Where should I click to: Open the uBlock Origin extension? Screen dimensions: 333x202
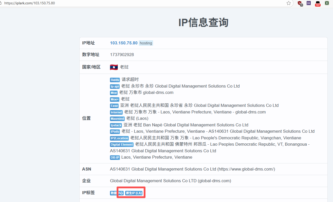tap(300, 3)
